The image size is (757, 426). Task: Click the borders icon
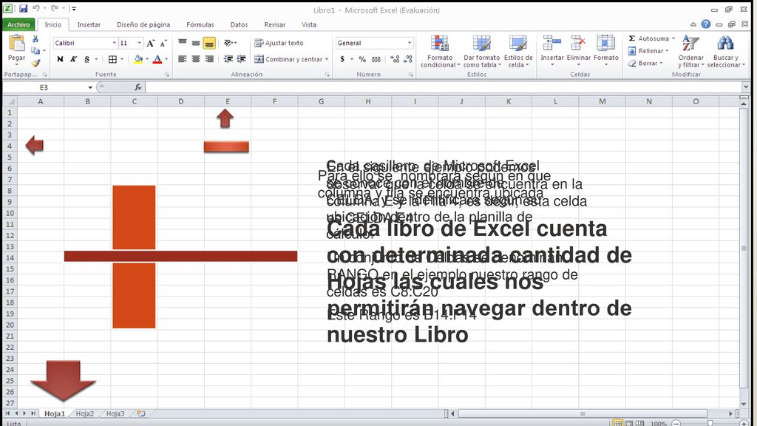pyautogui.click(x=112, y=59)
